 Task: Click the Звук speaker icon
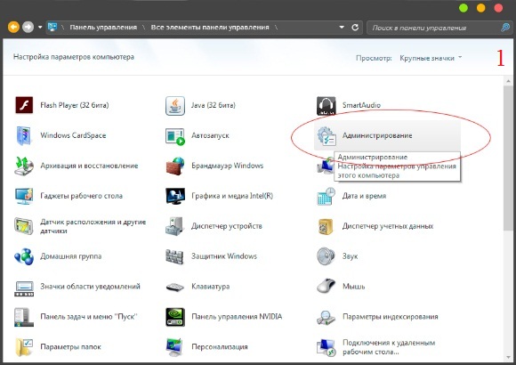[326, 256]
